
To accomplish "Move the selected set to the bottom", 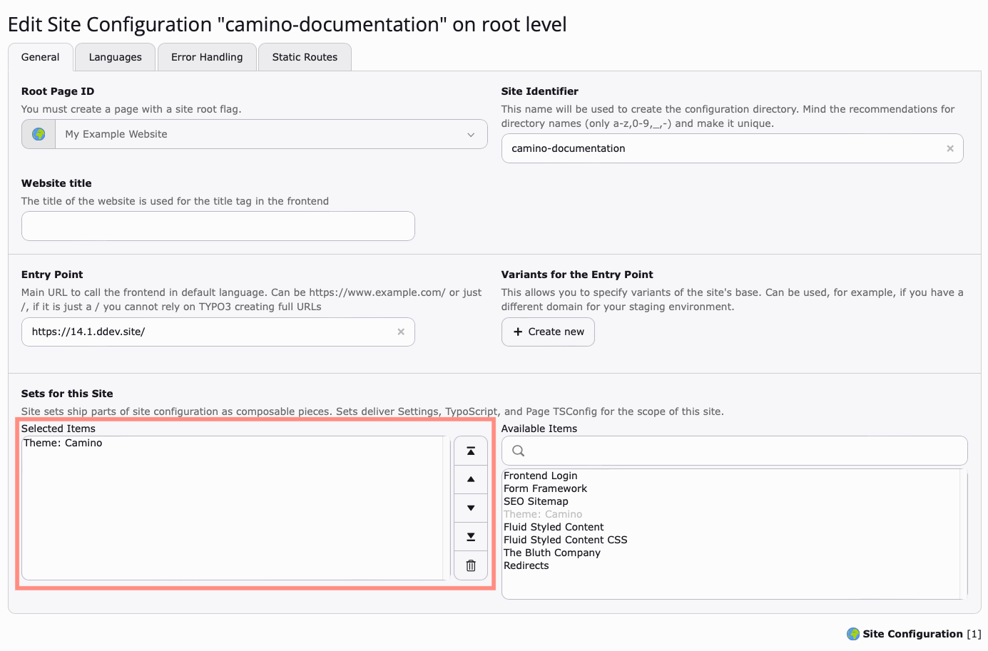I will [470, 536].
